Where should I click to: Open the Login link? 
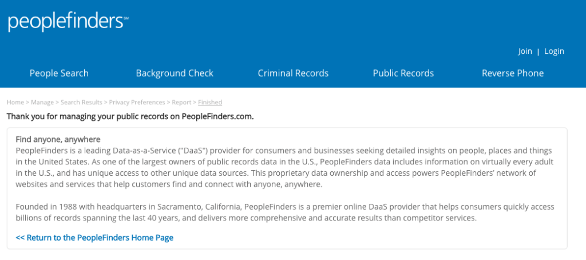click(x=554, y=52)
